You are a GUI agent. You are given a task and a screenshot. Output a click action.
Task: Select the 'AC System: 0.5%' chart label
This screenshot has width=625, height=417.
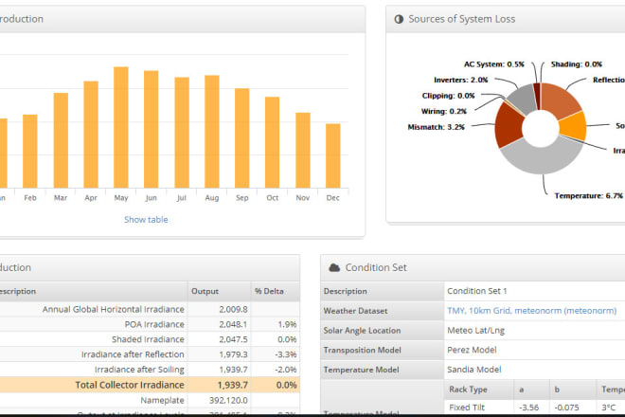494,64
